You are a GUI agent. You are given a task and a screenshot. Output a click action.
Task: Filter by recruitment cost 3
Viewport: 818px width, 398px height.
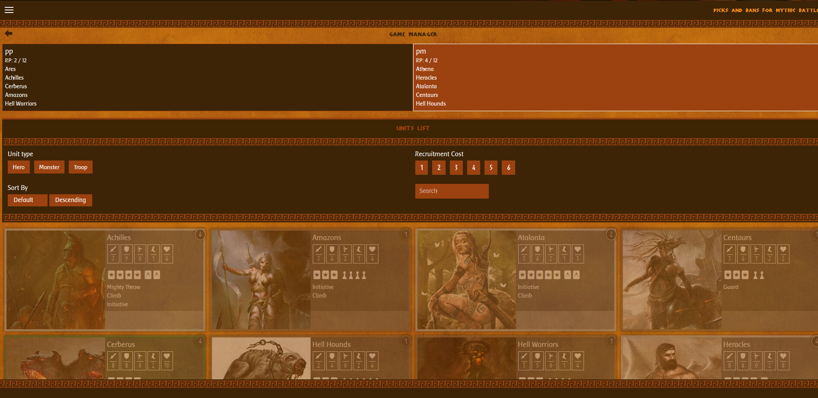pyautogui.click(x=456, y=167)
